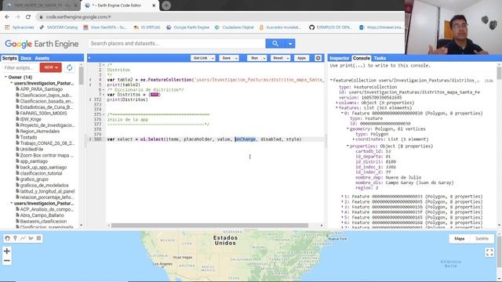Viewport: 502px width, 282px height.
Task: Switch to the Assets tab
Action: click(42, 58)
